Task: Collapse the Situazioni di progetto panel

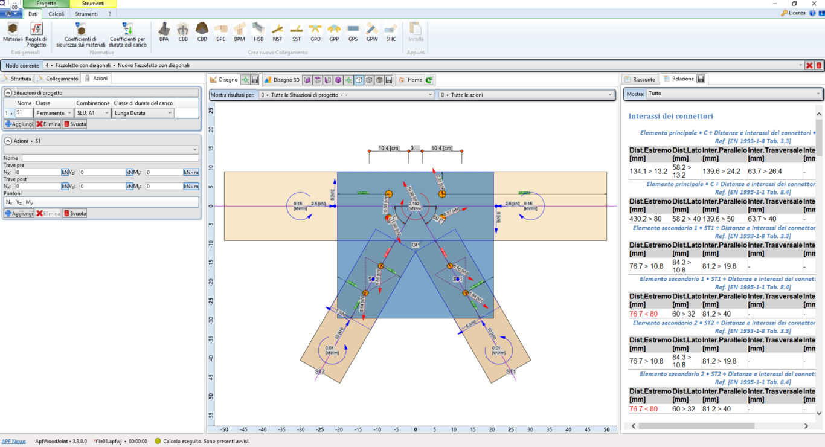Action: click(8, 92)
